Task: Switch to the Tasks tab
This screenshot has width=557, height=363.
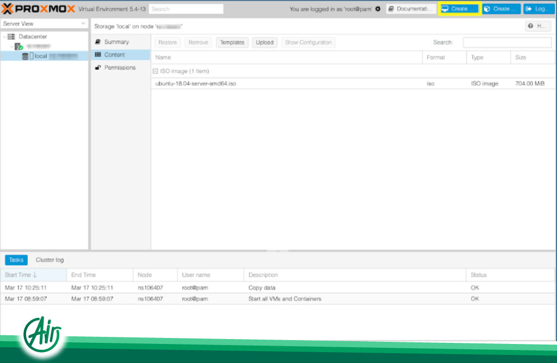Action: coord(16,260)
